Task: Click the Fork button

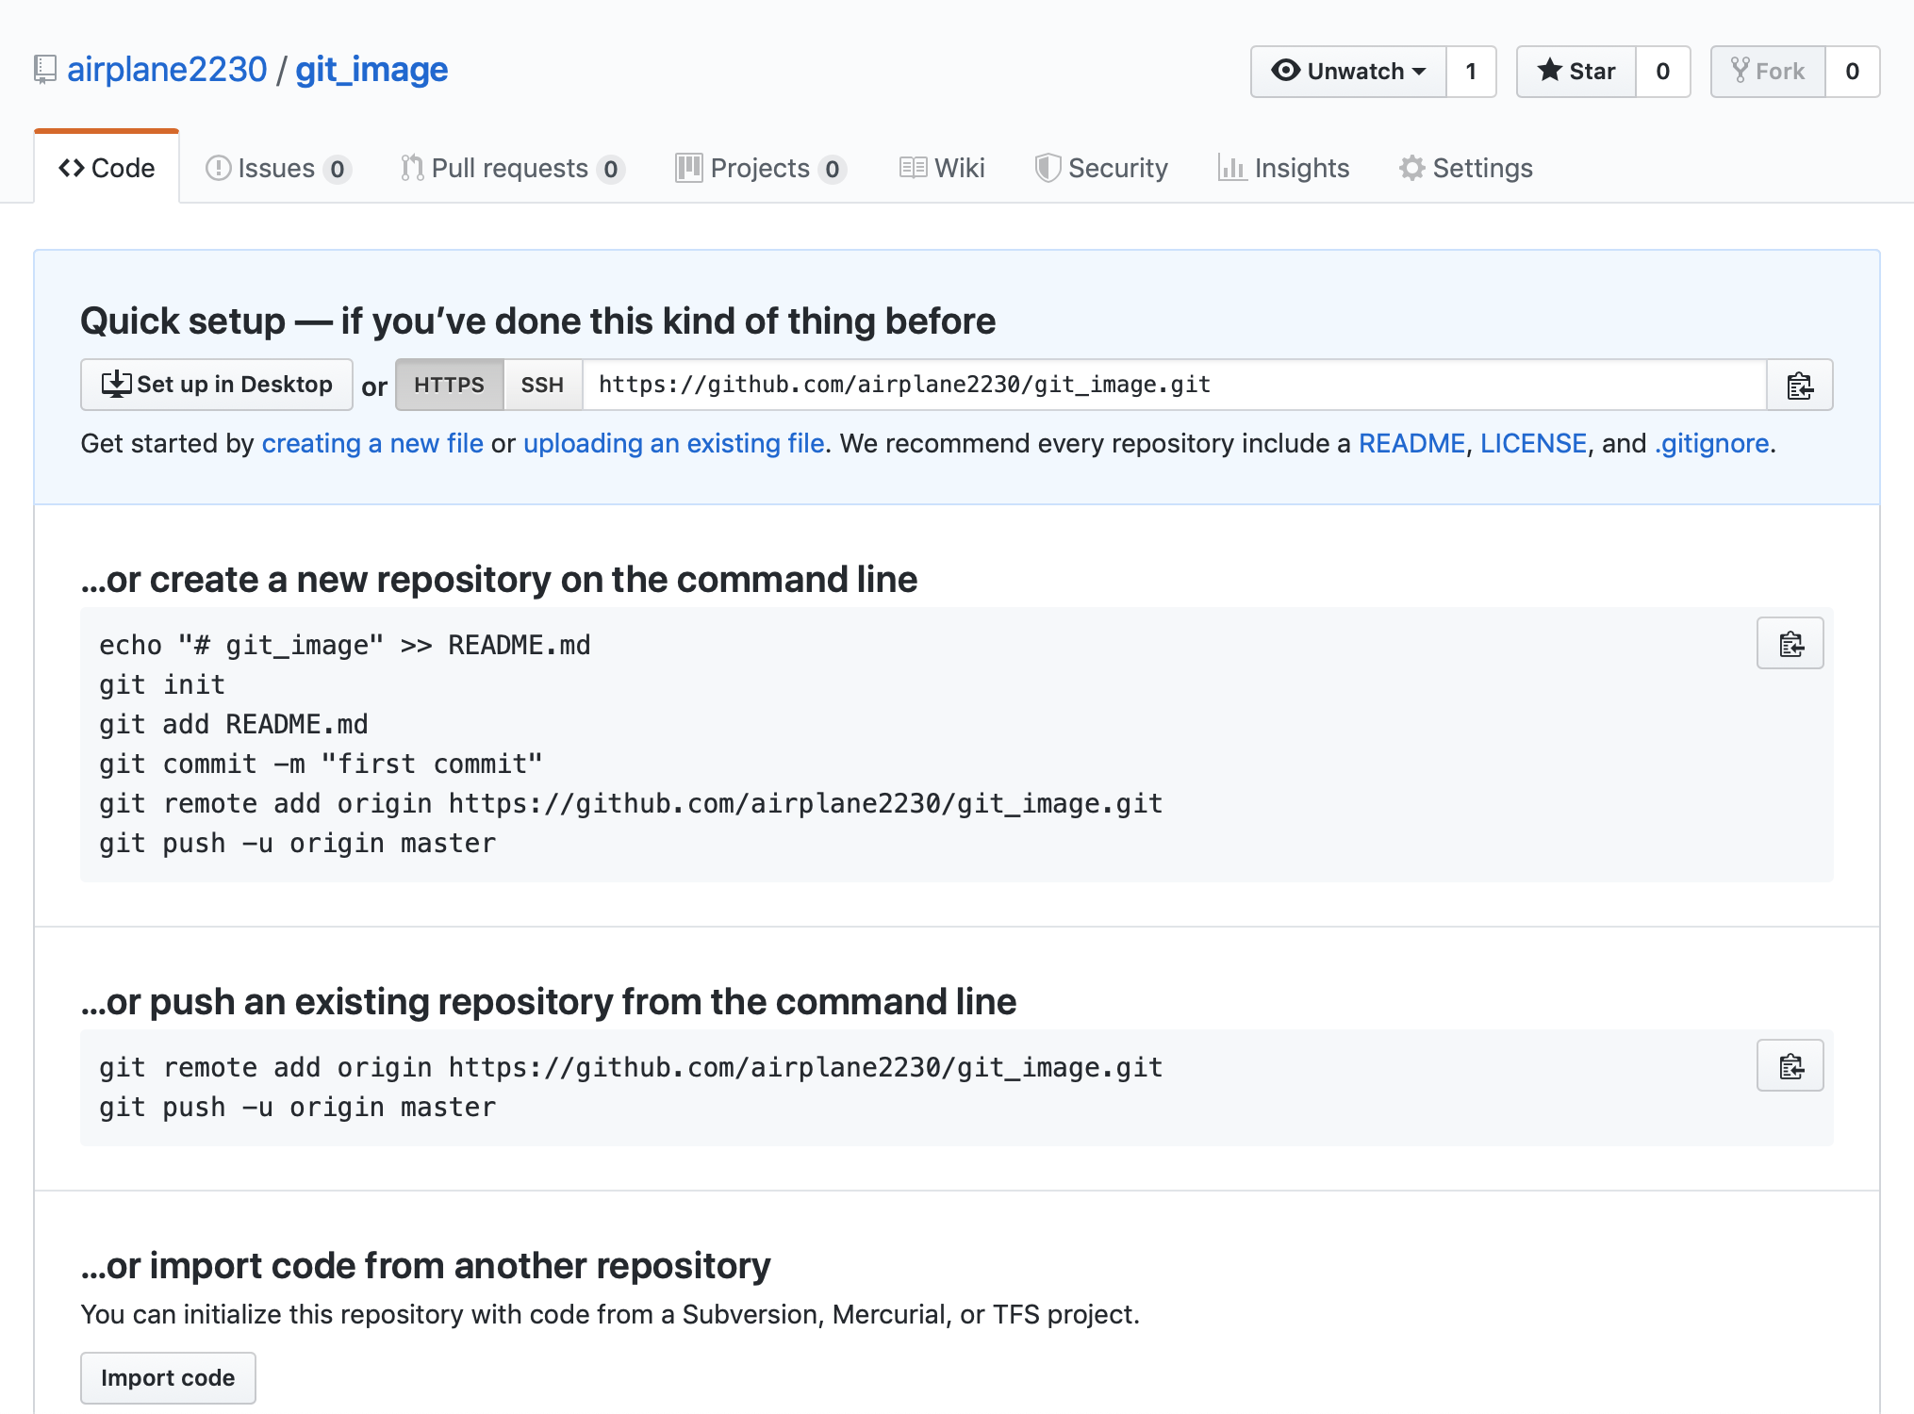Action: [1768, 72]
